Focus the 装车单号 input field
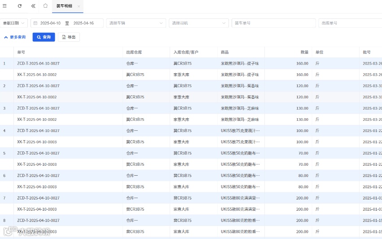The height and width of the screenshot is (239, 382). coord(273,23)
